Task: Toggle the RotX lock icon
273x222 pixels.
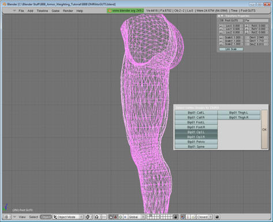Action: 246,26
